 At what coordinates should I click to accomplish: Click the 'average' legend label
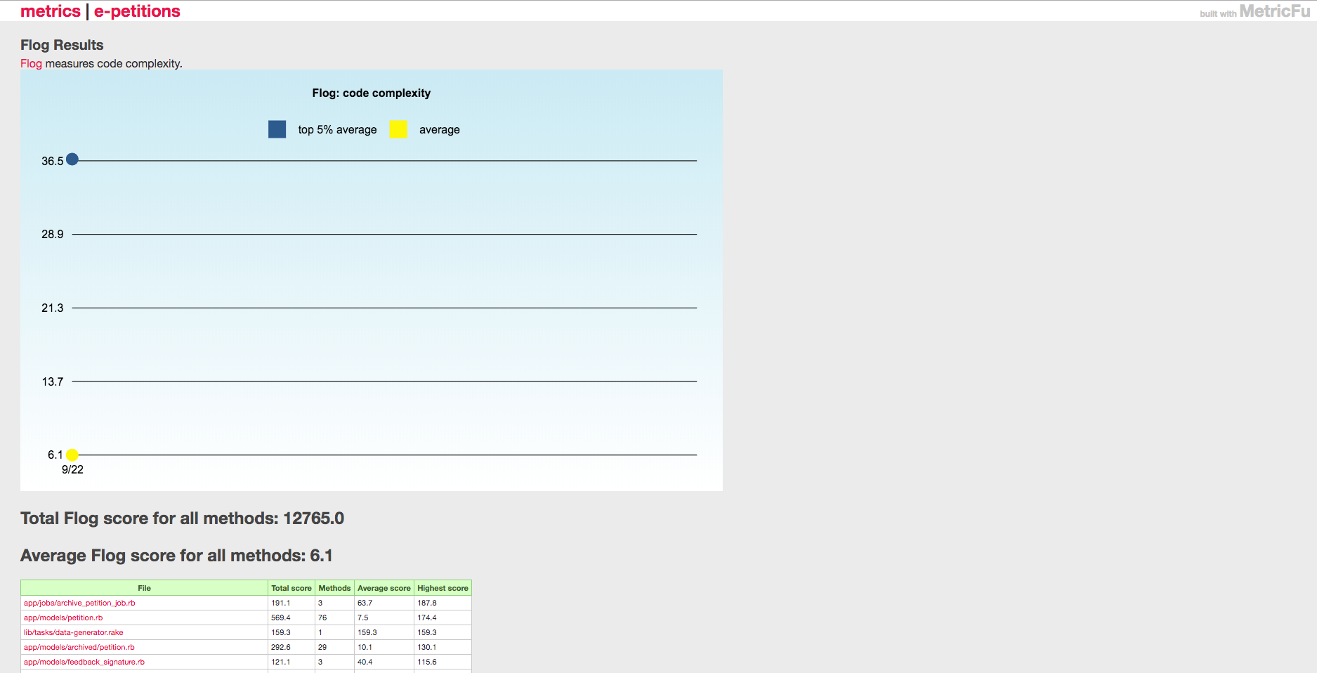coord(440,129)
